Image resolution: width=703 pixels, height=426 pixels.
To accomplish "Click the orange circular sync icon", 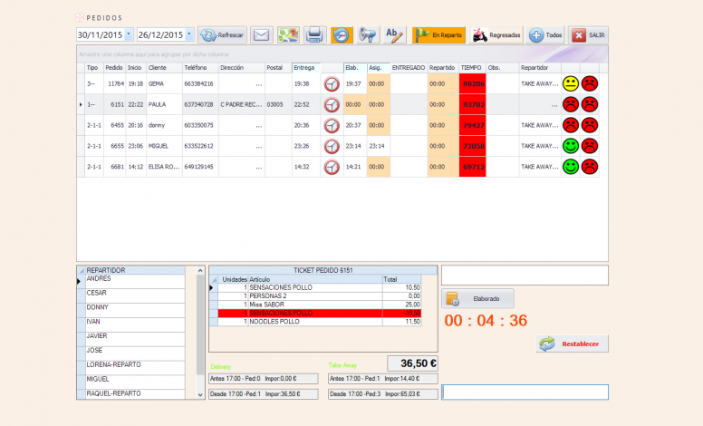I will tap(342, 35).
